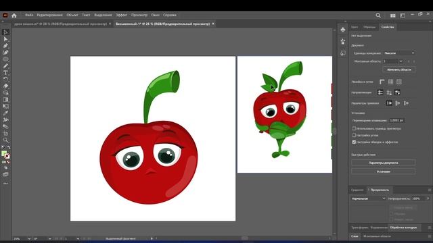Click the 'Параметры документа' button
The image size is (433, 243).
[384, 163]
